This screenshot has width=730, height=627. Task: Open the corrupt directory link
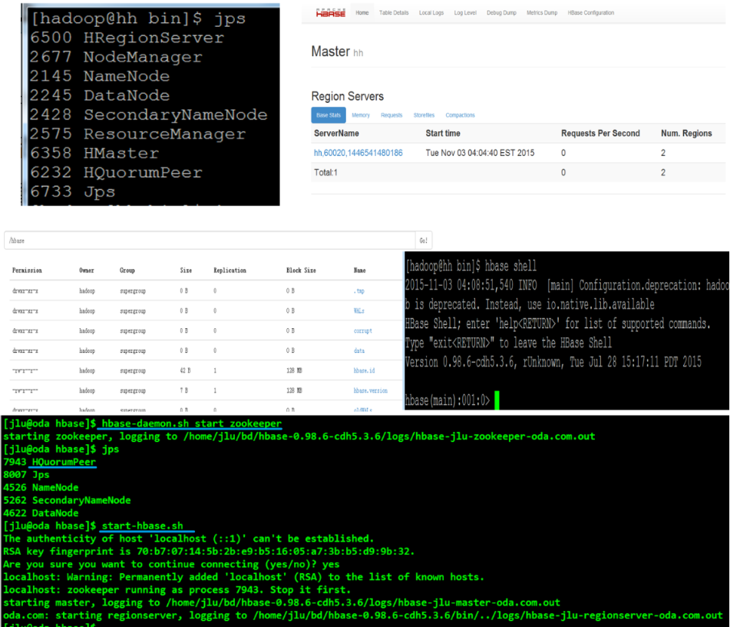click(362, 331)
